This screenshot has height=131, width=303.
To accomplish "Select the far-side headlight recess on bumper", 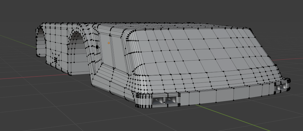I will (x=281, y=87).
